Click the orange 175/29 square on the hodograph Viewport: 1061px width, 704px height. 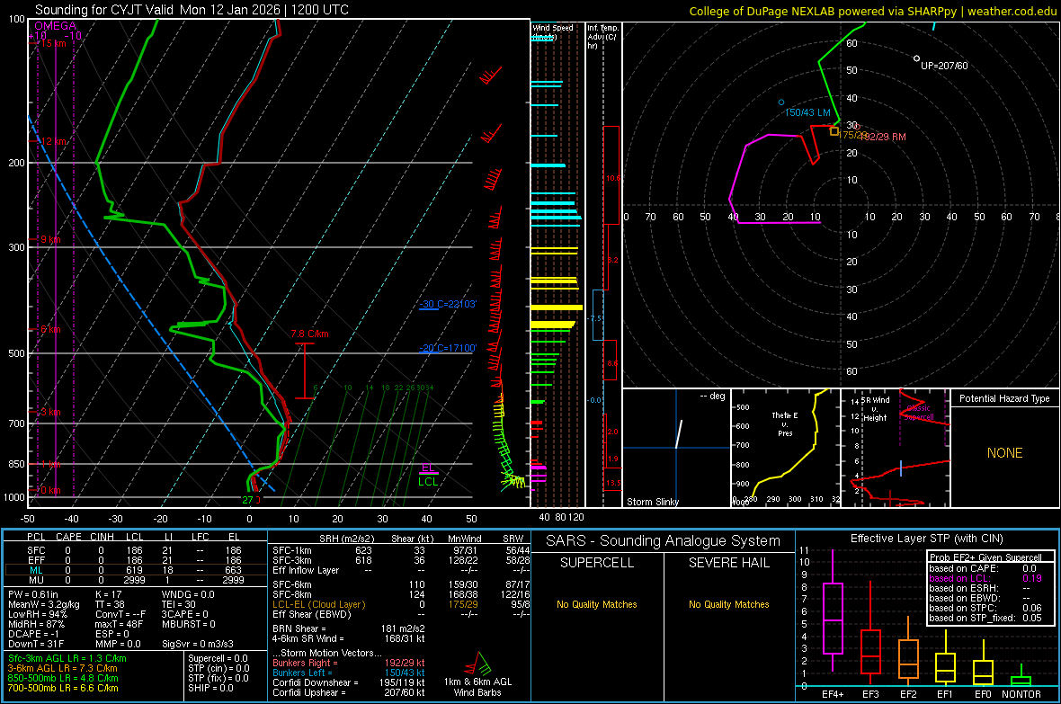coord(834,131)
